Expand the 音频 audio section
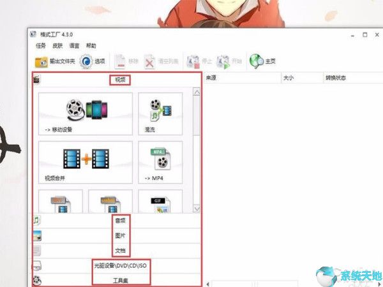Screen dimensions: 383x287 (117, 221)
